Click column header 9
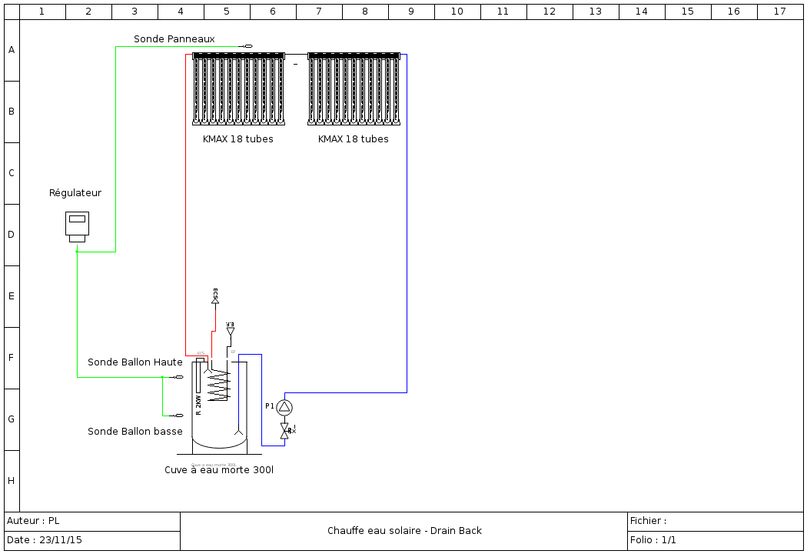The height and width of the screenshot is (554, 807). pyautogui.click(x=411, y=12)
